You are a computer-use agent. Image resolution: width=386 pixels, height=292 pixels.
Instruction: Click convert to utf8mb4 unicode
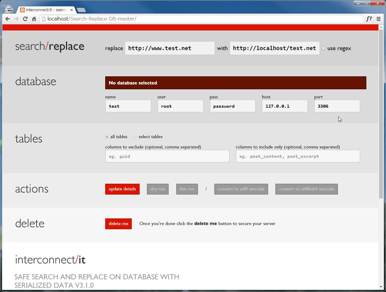click(x=306, y=189)
